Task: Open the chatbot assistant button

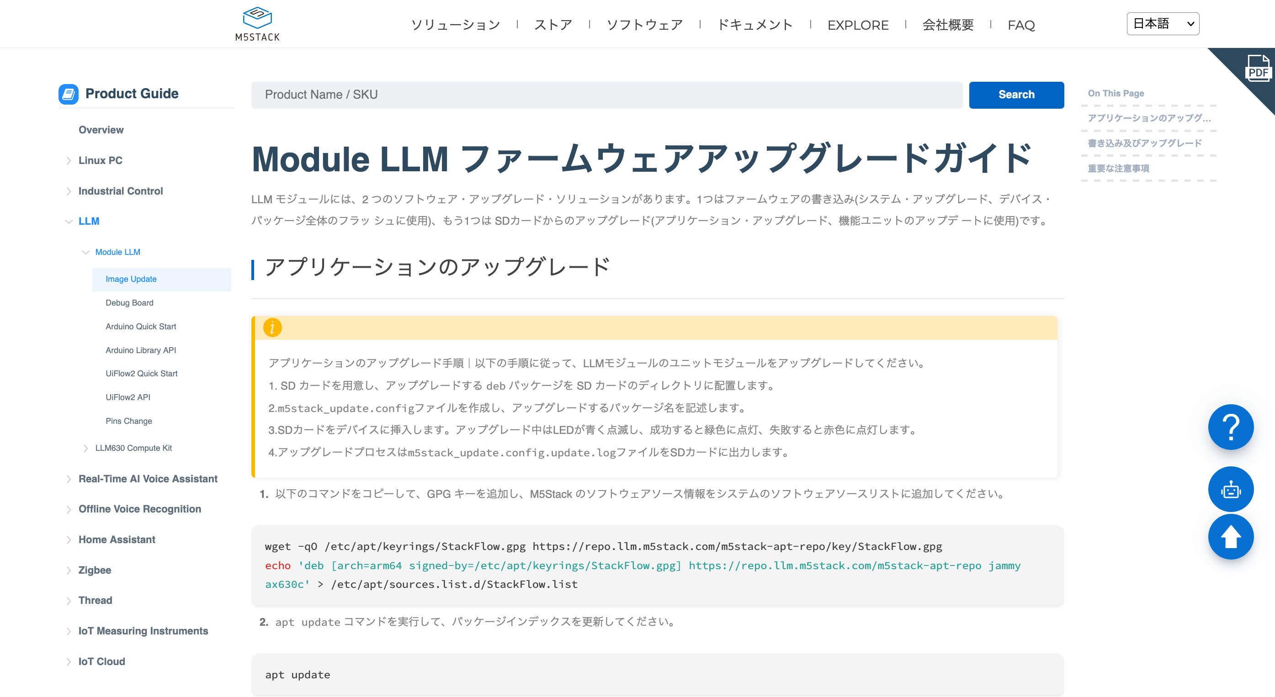Action: tap(1231, 489)
